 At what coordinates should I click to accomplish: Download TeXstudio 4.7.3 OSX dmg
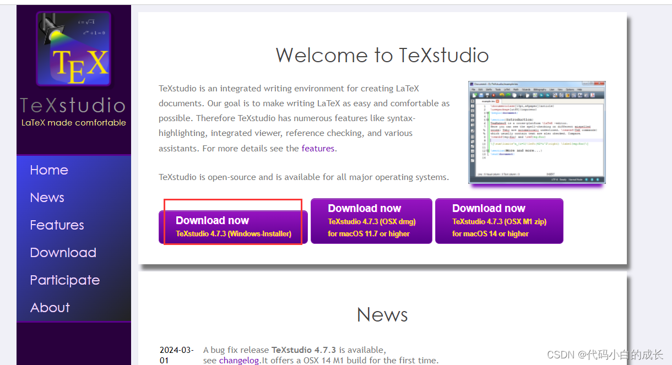click(x=371, y=221)
